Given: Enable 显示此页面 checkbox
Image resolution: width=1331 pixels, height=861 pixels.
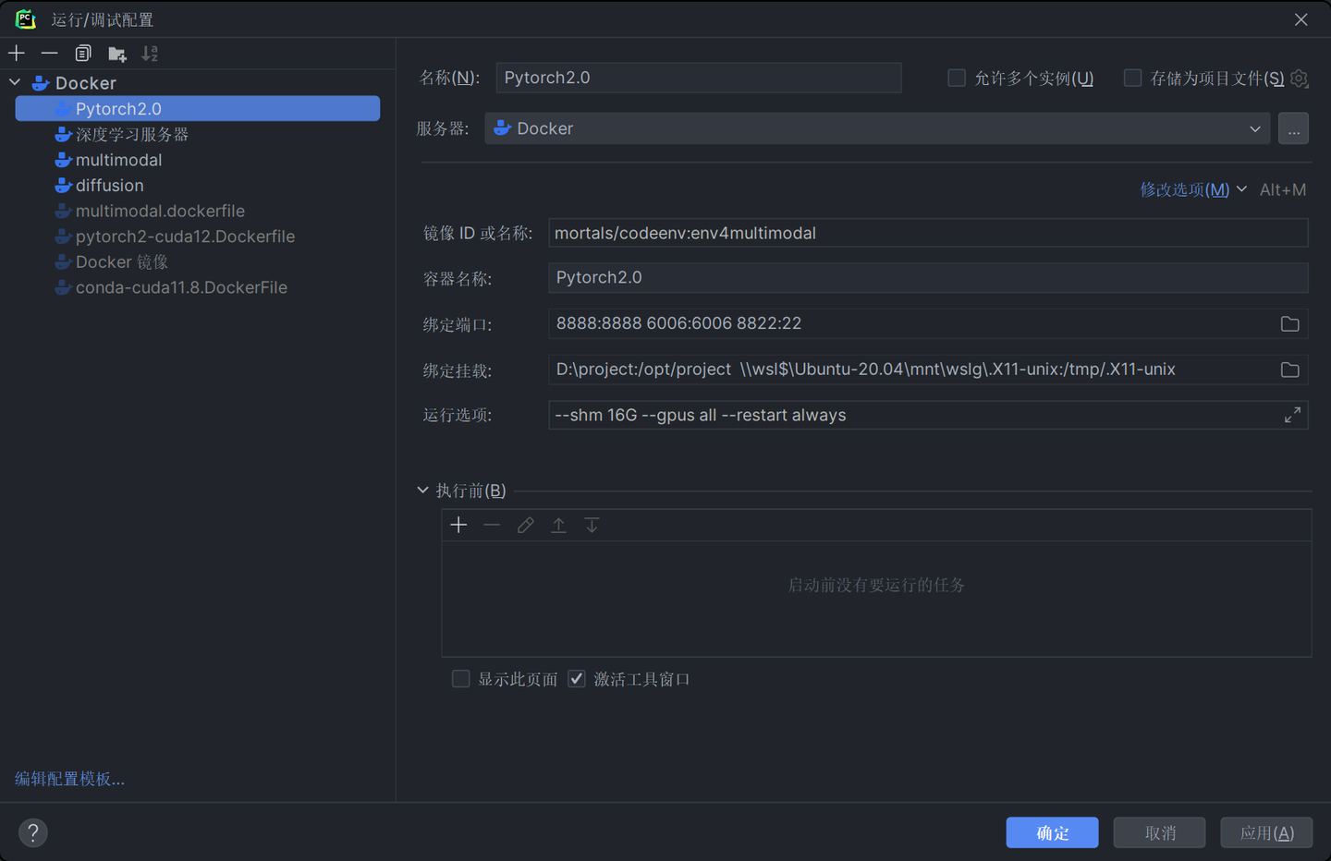Looking at the screenshot, I should click(x=460, y=679).
